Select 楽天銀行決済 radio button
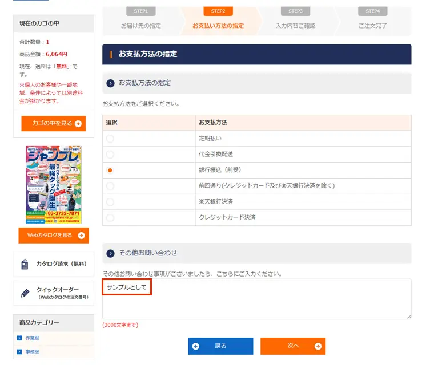Screen dimensions: 434x365 tap(110, 202)
